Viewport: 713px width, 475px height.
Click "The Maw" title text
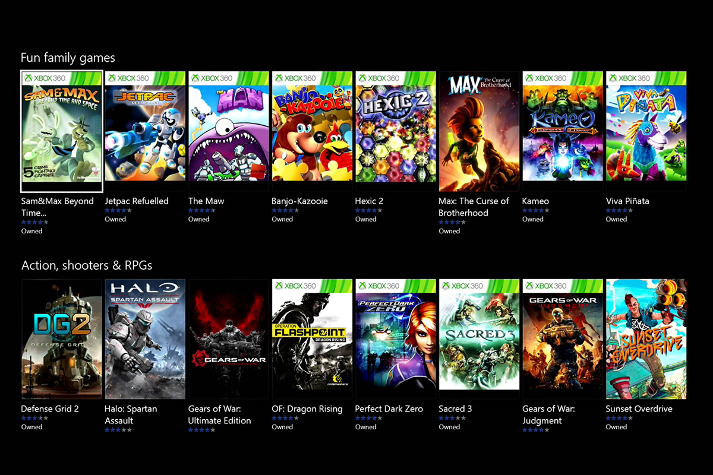click(x=206, y=201)
